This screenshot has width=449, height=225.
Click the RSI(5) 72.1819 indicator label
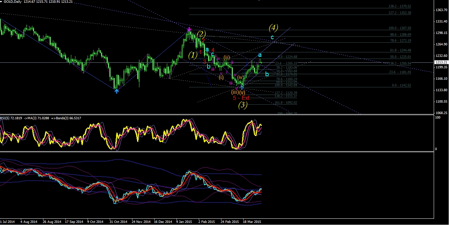(x=11, y=118)
